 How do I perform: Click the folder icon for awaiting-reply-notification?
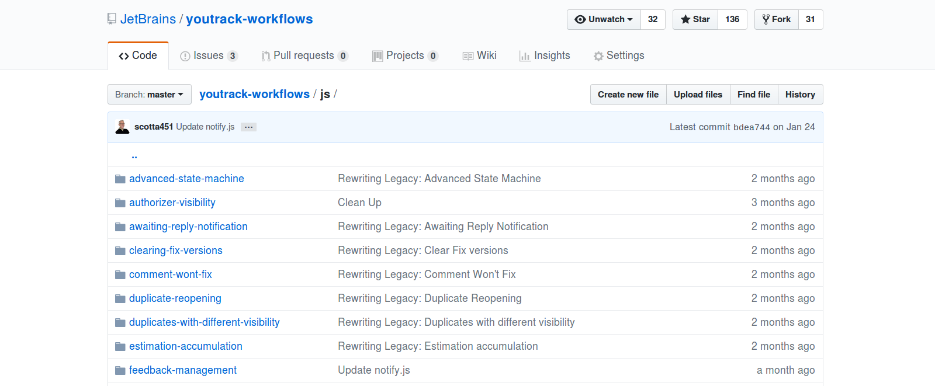point(120,227)
